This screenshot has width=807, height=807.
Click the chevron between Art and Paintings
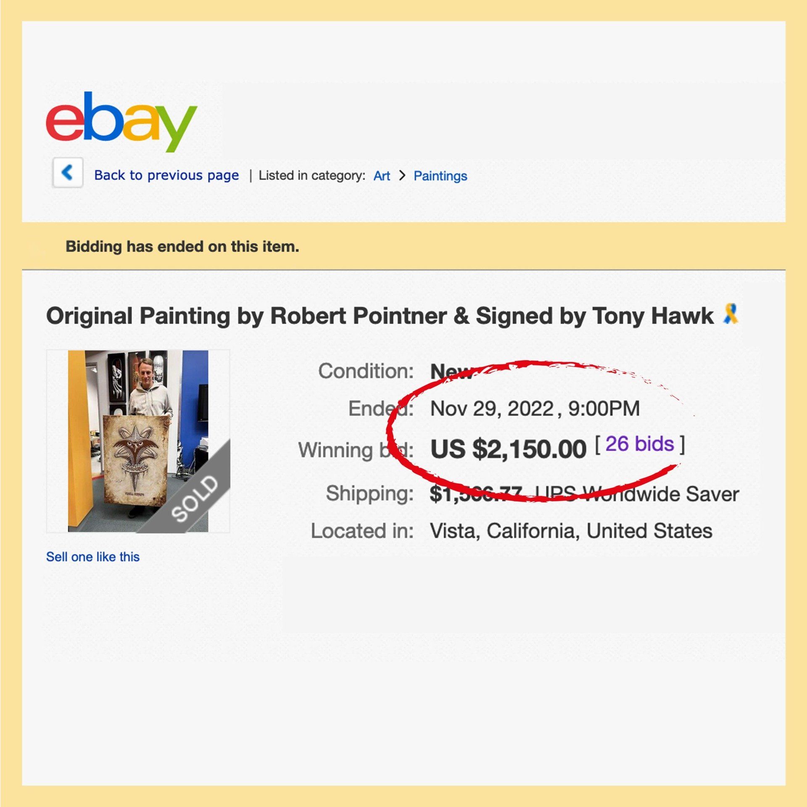[402, 175]
